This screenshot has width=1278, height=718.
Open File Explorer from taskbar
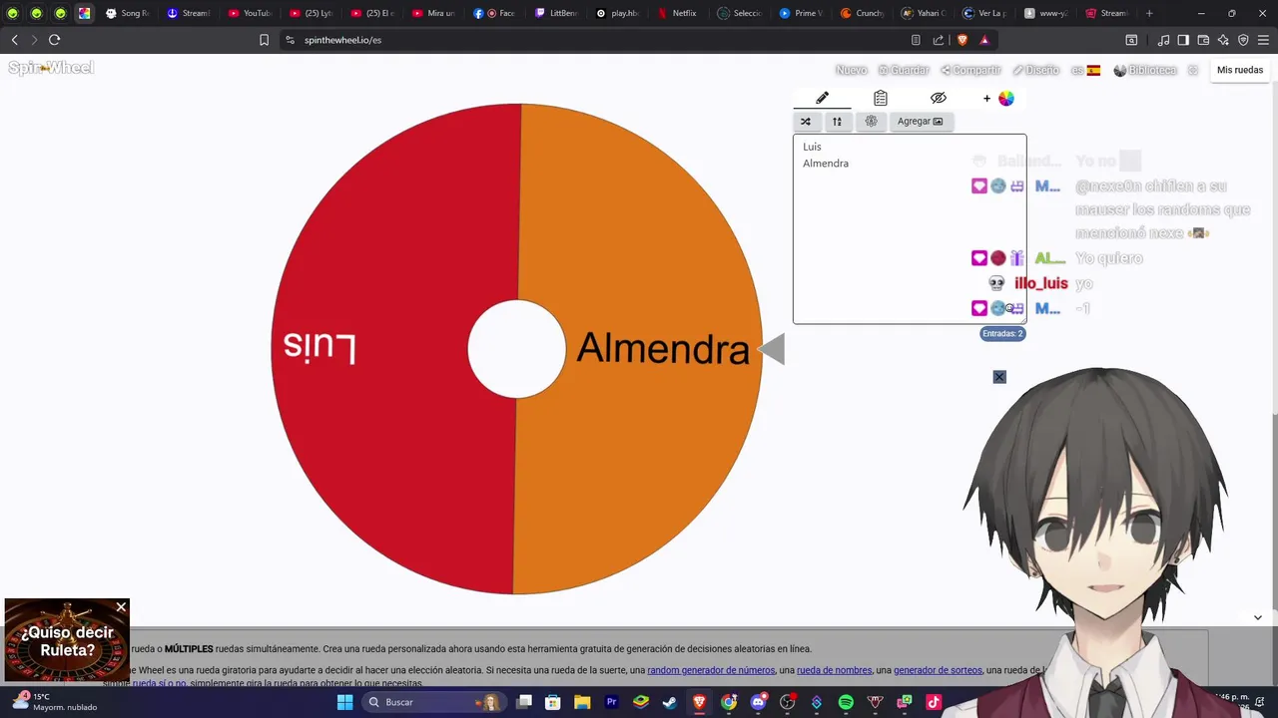pos(582,702)
